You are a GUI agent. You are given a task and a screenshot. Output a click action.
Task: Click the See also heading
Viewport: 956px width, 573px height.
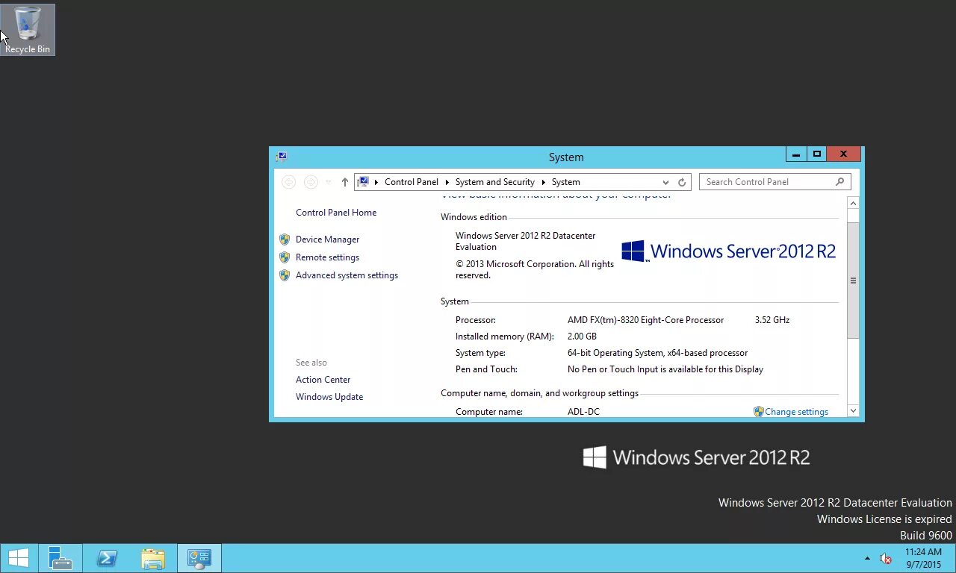click(x=311, y=363)
